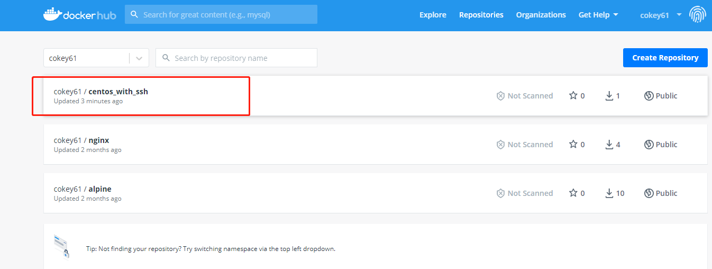Click download icon on centos_with_ssh row
This screenshot has height=269, width=712.
pyautogui.click(x=609, y=96)
